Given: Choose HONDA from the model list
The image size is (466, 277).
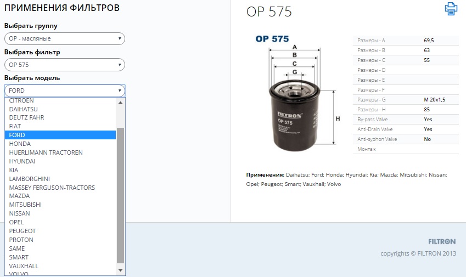Looking at the screenshot, I should point(60,144).
